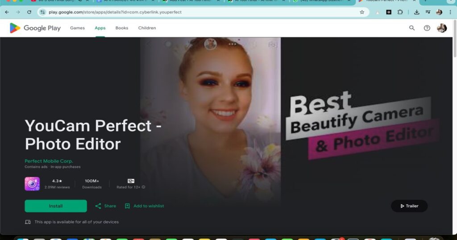Viewport: 457px width, 240px height.
Task: Open Google Play search magnifier
Action: coord(412,28)
